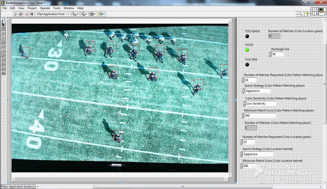Pause the VI execution
Image resolution: width=327 pixels, height=189 pixels.
[x=32, y=14]
